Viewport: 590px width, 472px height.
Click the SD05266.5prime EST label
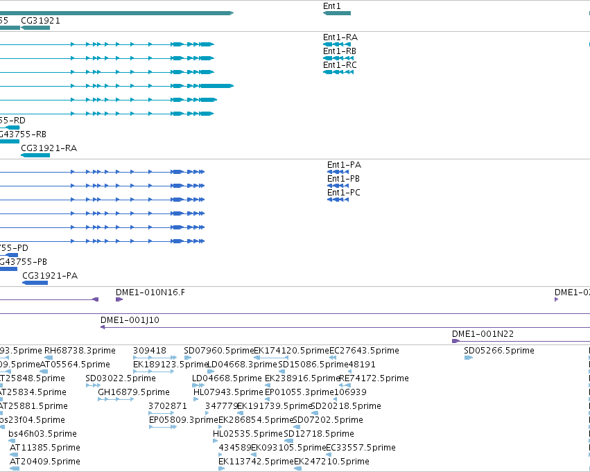(499, 351)
